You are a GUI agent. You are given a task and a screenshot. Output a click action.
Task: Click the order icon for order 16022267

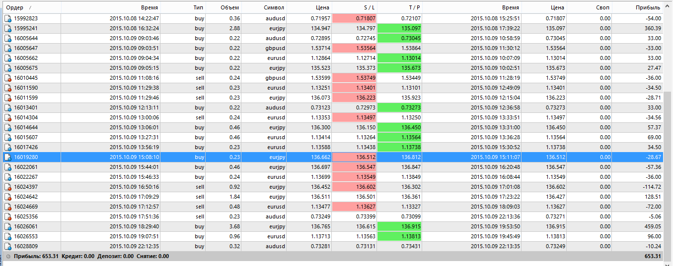coord(7,177)
